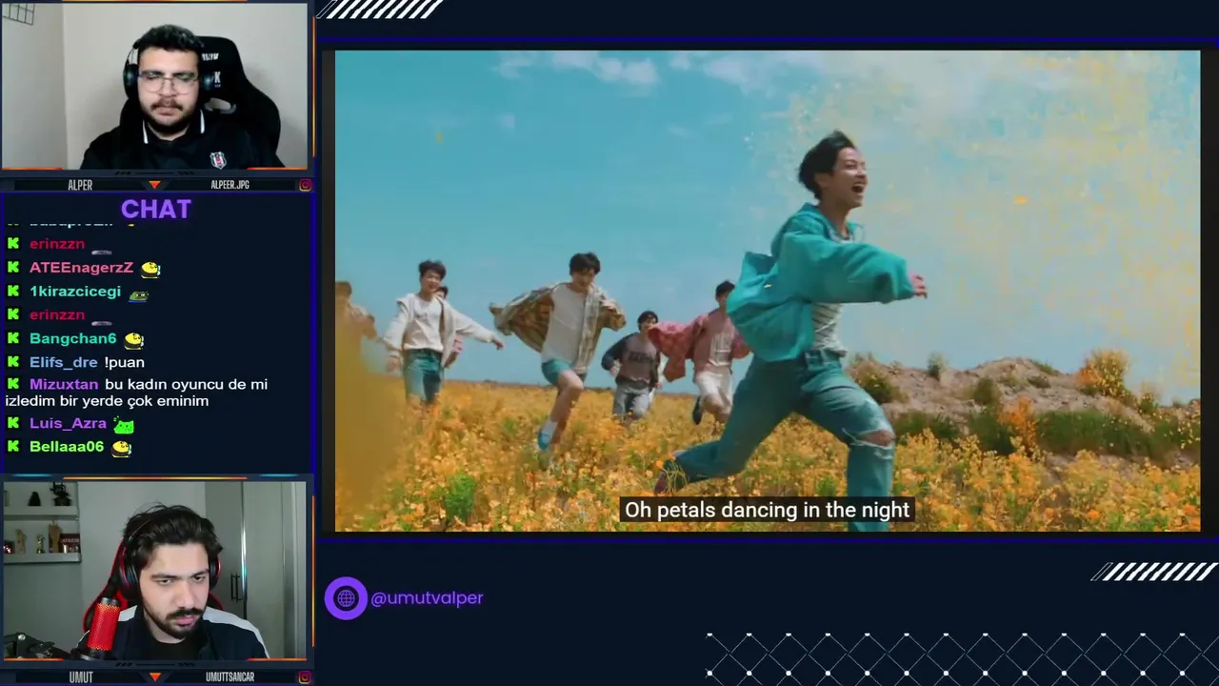This screenshot has height=686, width=1219.
Task: Click the yellow emote after Bellaaa06
Action: 121,447
